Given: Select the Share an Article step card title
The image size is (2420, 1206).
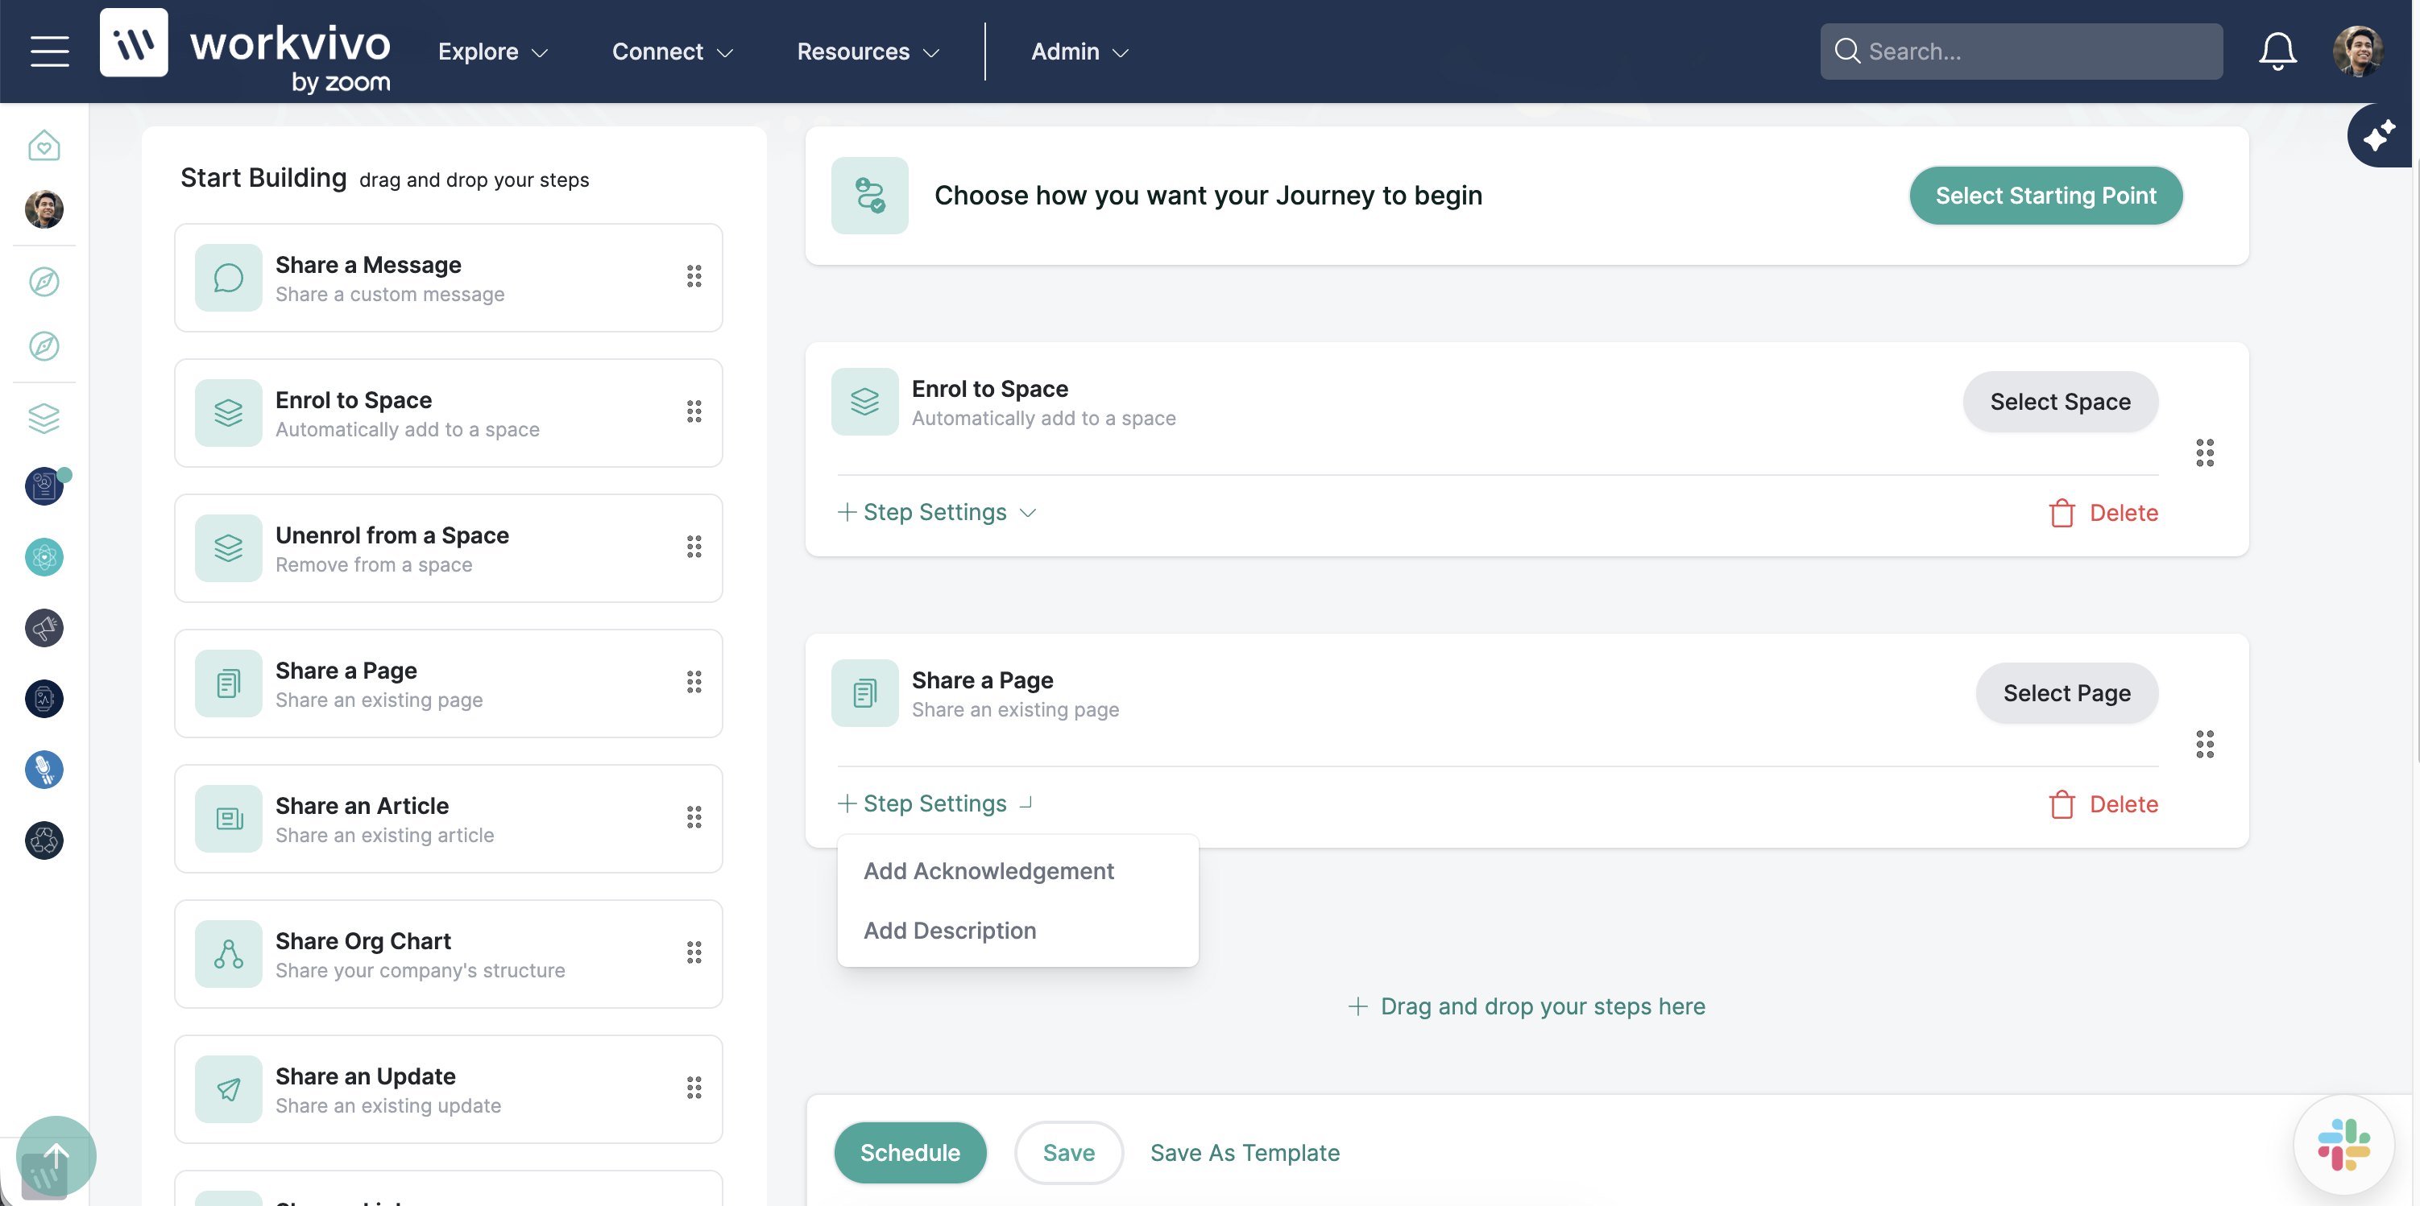Looking at the screenshot, I should coord(362,805).
